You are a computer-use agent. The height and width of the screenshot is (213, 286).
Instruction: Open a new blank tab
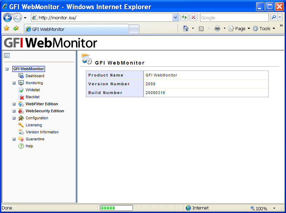click(134, 29)
